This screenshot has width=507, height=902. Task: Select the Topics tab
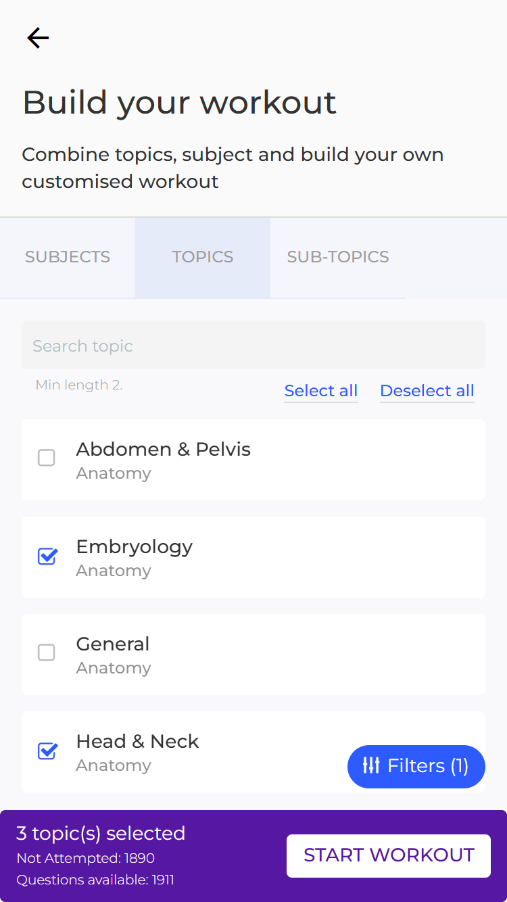click(x=203, y=257)
